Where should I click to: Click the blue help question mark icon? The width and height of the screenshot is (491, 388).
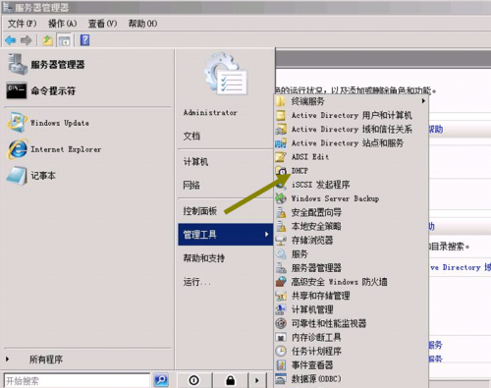pyautogui.click(x=85, y=40)
